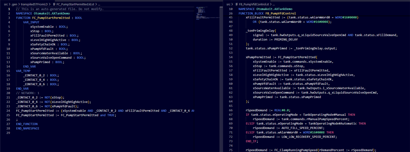410x152 pixels.
Task: Open the src breadcrumb in right editor
Action: tap(229, 4)
